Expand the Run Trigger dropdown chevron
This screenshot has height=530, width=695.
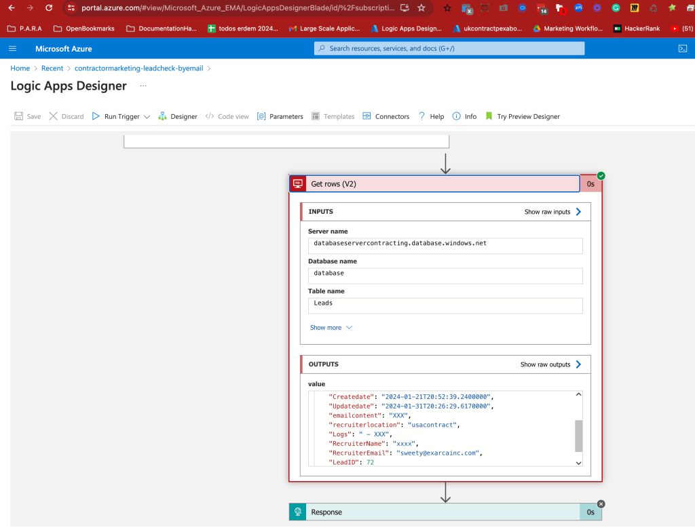[147, 117]
